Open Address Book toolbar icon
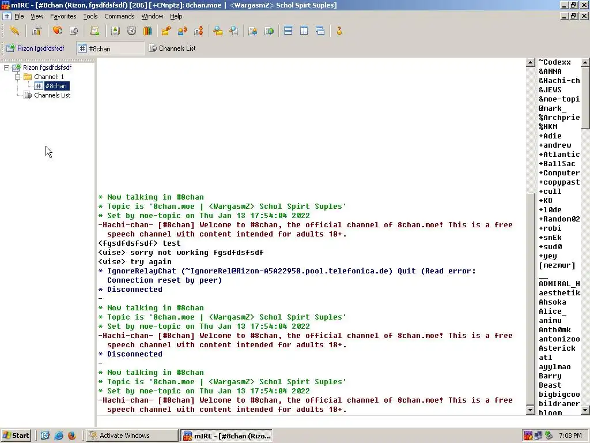The image size is (590, 443). tap(115, 31)
